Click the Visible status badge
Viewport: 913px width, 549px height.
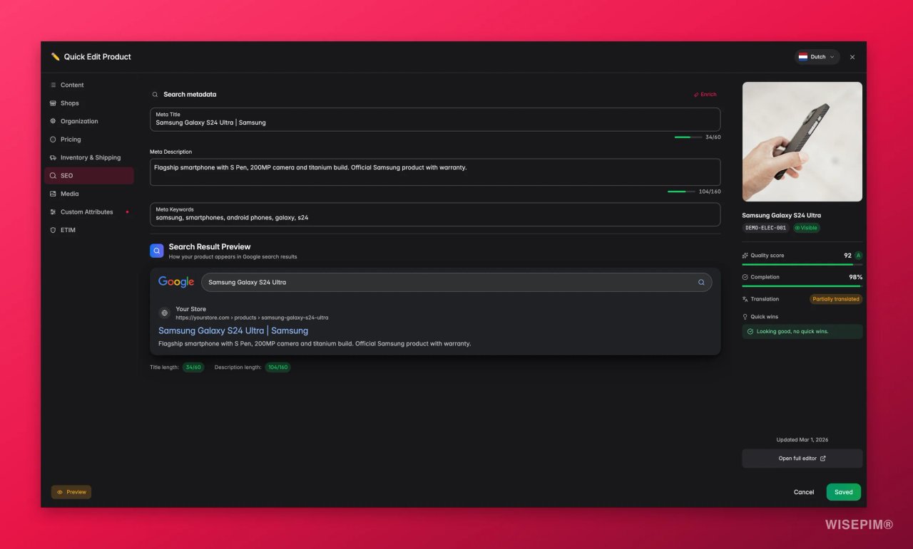click(806, 228)
